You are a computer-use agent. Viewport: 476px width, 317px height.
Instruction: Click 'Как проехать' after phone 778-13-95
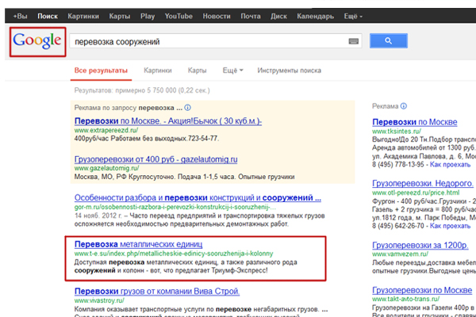[x=450, y=165]
